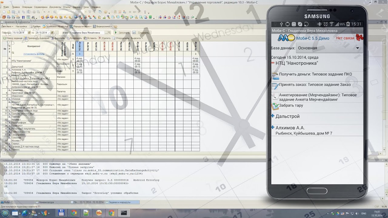The width and height of the screenshot is (388, 218).
Task: Click the 4 зад. 09:15 cell under 22.10
Action: click(x=137, y=65)
